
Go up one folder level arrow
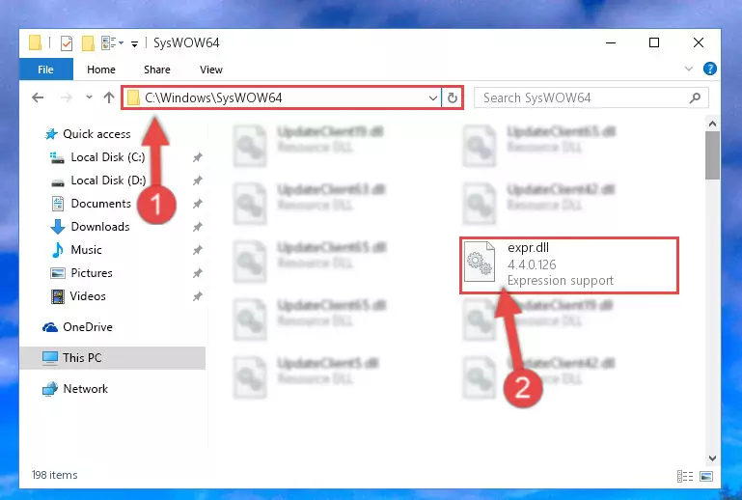(x=109, y=97)
